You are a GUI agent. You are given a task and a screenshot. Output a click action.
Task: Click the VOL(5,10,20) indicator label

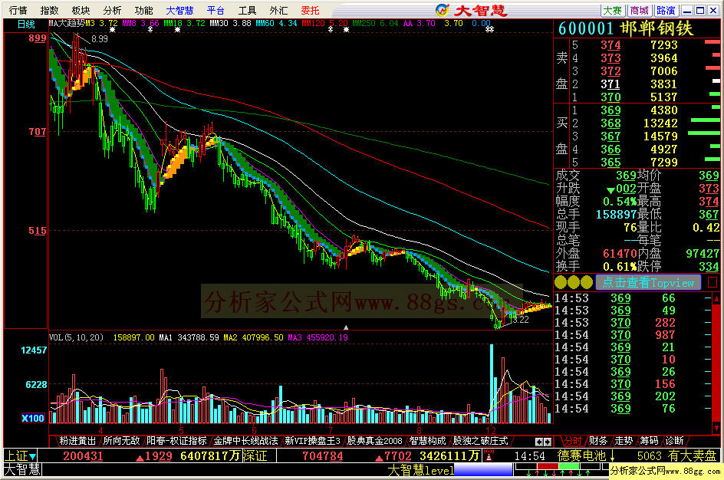(x=76, y=337)
